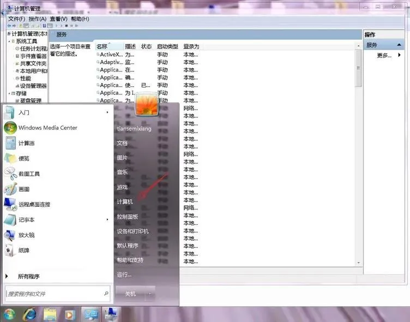Screen dimensions: 410x322
Task: Collapse the 系统工具 tree node
Action: (9, 41)
